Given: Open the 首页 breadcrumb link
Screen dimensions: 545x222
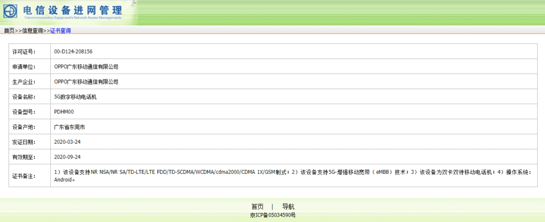Looking at the screenshot, I should [9, 31].
